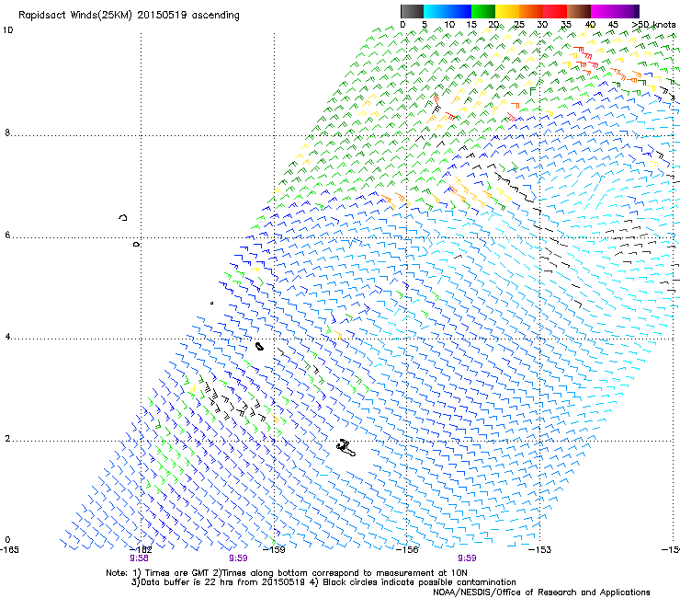680x598 pixels.
Task: Click the legend label '25'
Action: click(519, 25)
